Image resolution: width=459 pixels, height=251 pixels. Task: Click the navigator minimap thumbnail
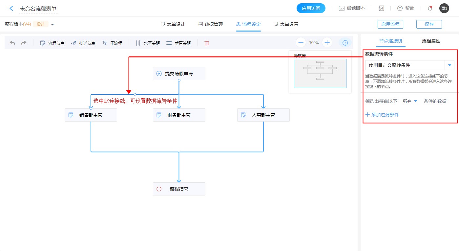(x=320, y=73)
